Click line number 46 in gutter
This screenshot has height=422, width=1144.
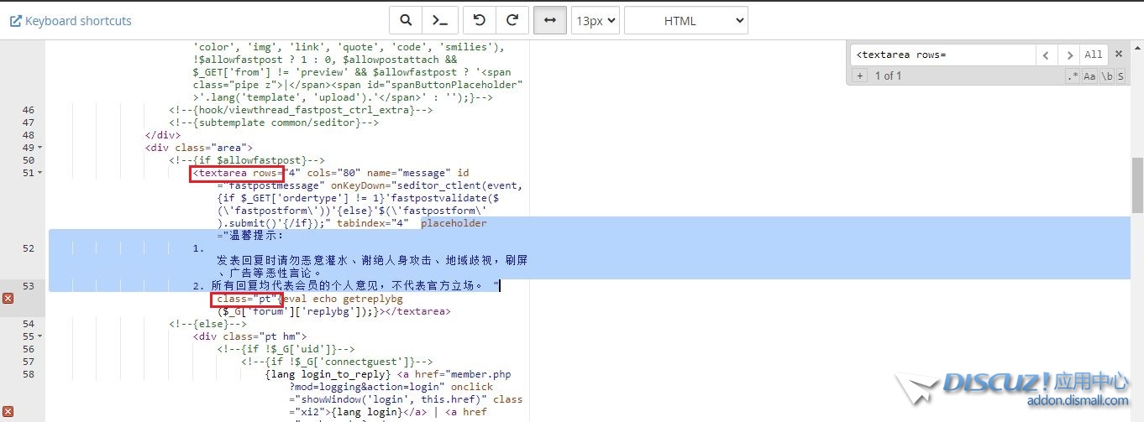click(29, 110)
